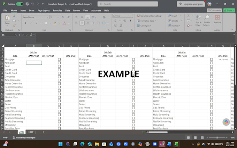Toggle Bold formatting in the Font group

pyautogui.click(x=25, y=23)
